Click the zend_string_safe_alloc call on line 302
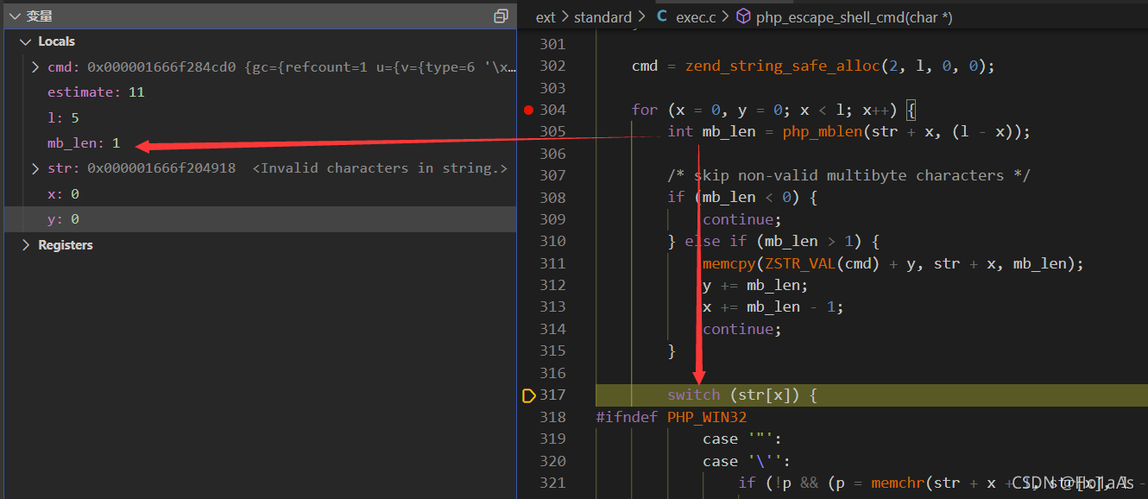Screen dimensions: 1148x499 783,66
